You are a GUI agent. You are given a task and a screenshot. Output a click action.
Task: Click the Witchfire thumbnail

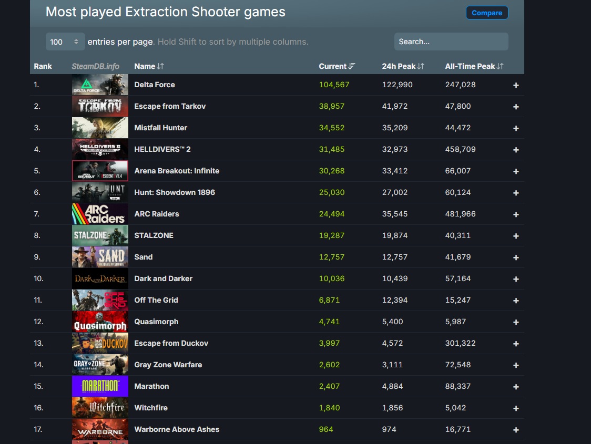tap(100, 407)
